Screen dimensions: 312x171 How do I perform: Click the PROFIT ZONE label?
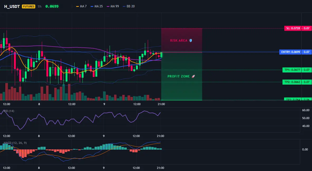pyautogui.click(x=179, y=76)
